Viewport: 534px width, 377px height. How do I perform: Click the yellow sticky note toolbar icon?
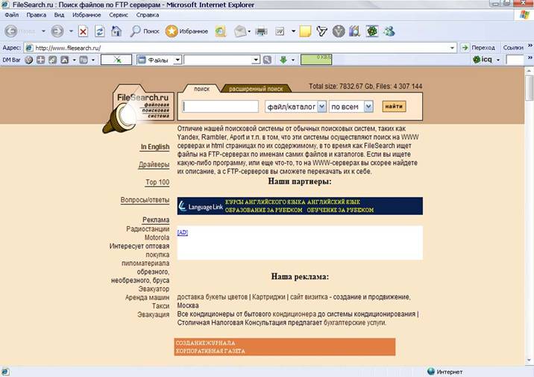point(305,31)
